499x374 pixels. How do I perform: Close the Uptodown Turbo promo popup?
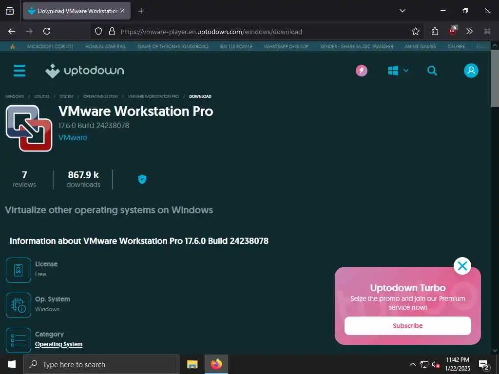tap(462, 266)
